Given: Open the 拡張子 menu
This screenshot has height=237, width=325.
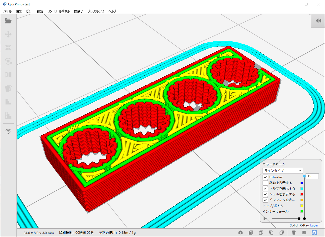Looking at the screenshot, I should 78,11.
